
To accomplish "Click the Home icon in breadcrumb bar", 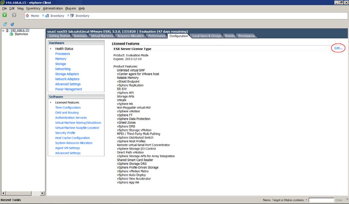I will [27, 16].
